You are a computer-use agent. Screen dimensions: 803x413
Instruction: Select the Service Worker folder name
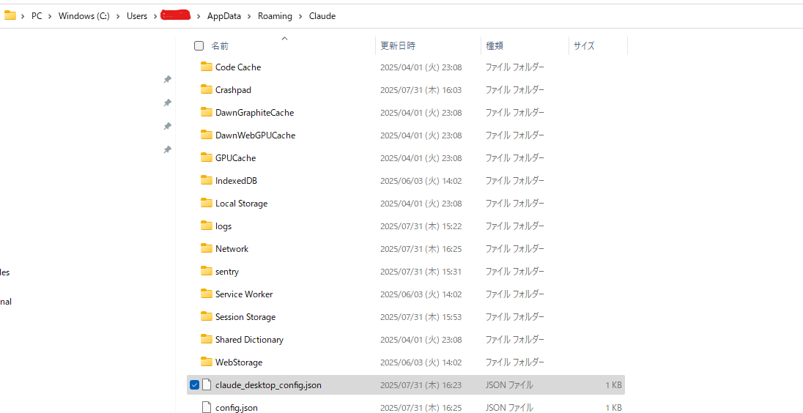(x=244, y=294)
